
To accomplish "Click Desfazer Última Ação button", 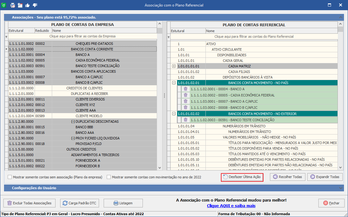I will [x=242, y=177].
